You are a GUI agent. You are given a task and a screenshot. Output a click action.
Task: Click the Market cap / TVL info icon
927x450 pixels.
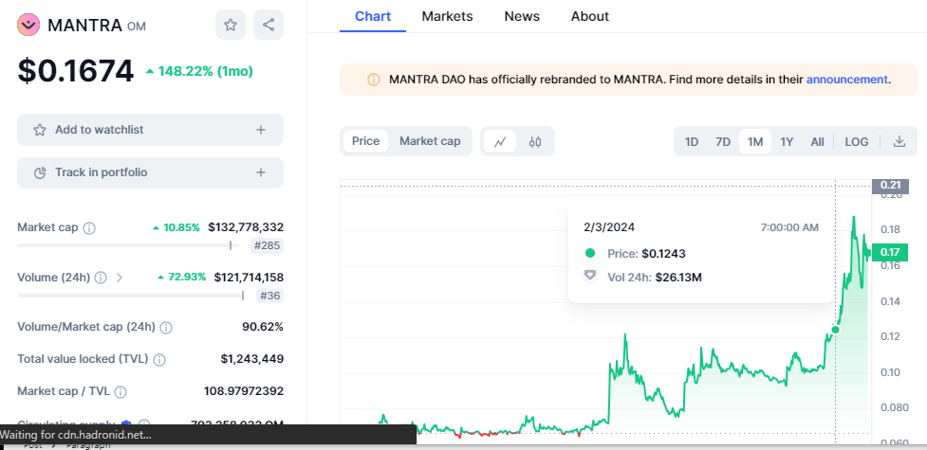[x=120, y=391]
